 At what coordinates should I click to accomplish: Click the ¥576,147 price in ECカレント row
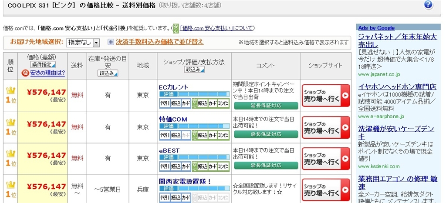coord(46,92)
